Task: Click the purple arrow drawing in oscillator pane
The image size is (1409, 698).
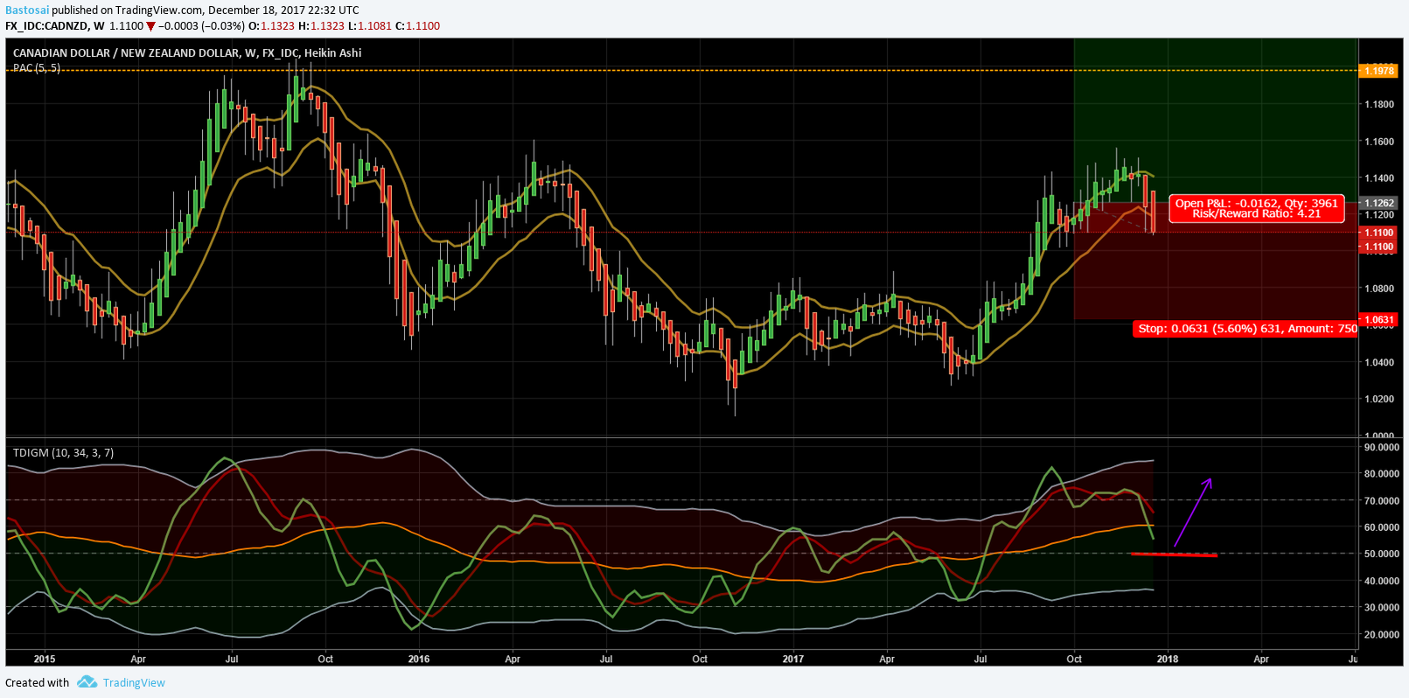Action: click(1193, 513)
